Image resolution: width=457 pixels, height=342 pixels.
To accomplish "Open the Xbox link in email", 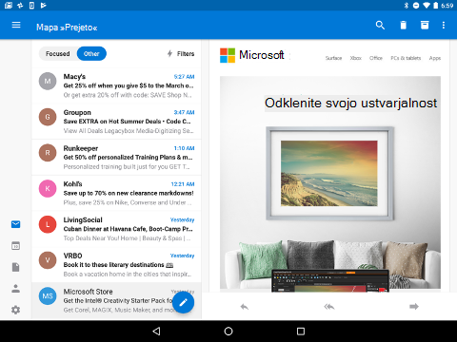I will (x=356, y=58).
